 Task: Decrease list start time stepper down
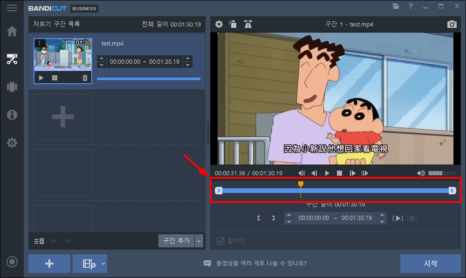[x=102, y=65]
